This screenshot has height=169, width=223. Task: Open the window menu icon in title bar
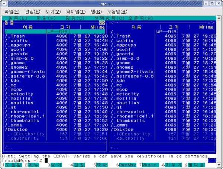[x=4, y=3]
